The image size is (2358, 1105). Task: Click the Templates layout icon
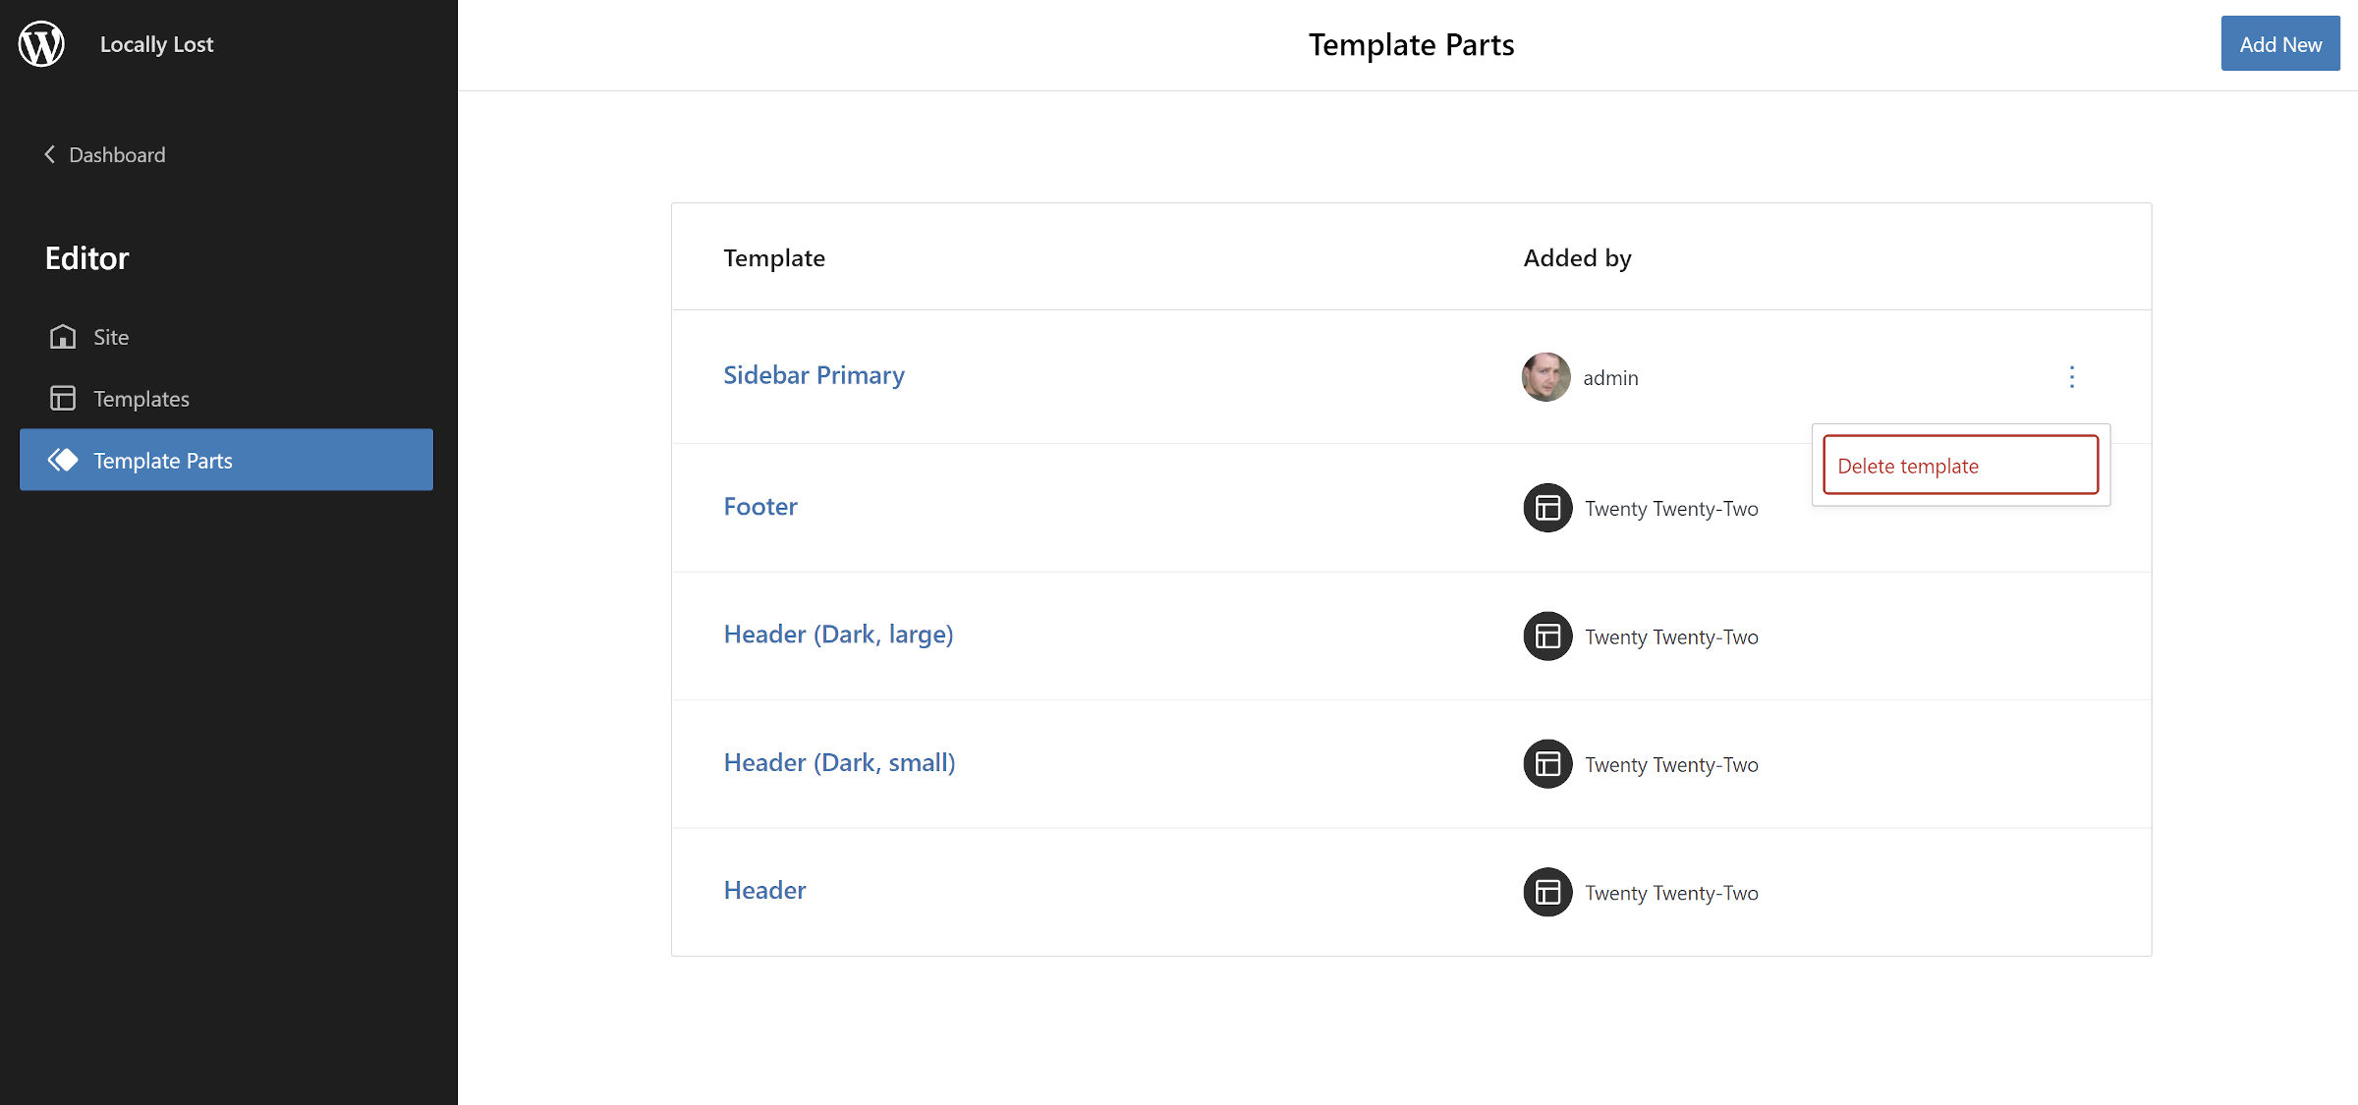coord(63,398)
